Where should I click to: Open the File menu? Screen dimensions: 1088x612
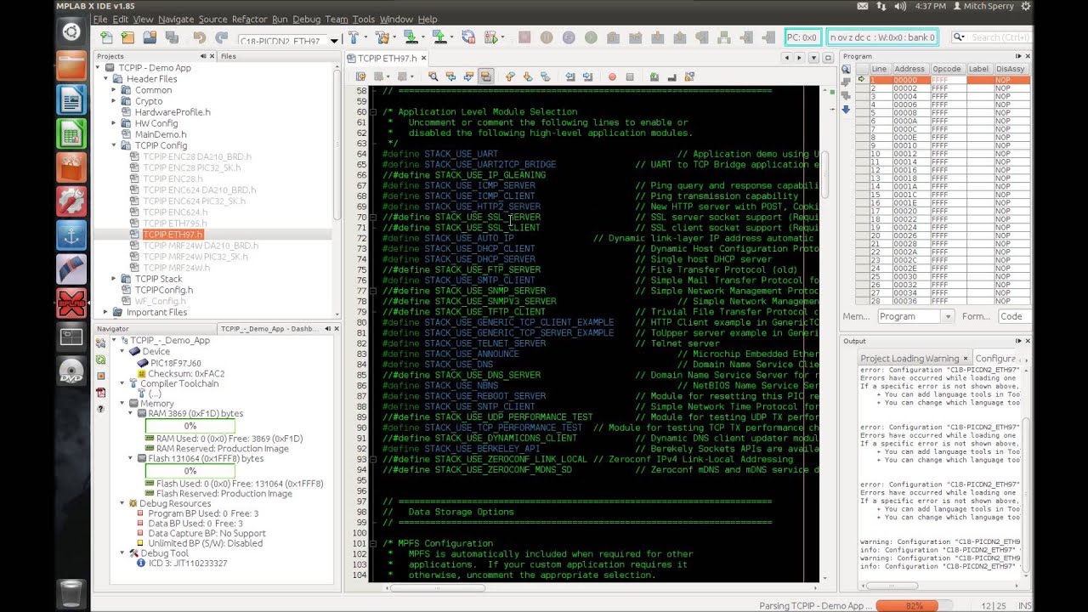pos(100,19)
